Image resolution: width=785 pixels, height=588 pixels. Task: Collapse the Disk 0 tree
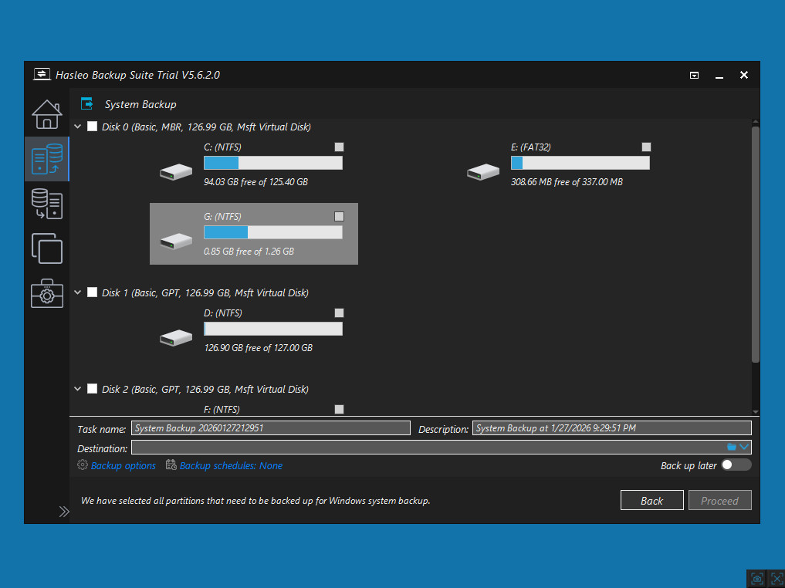(x=77, y=127)
